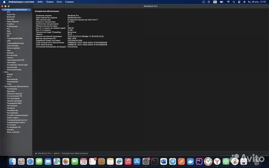The width and height of the screenshot is (269, 168).
Task: Open System Preferences gear in Dock
Action: click(x=146, y=161)
